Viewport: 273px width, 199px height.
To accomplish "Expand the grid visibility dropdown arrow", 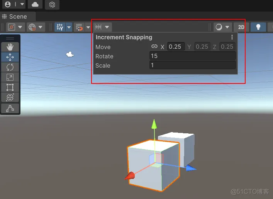I will 69,27.
